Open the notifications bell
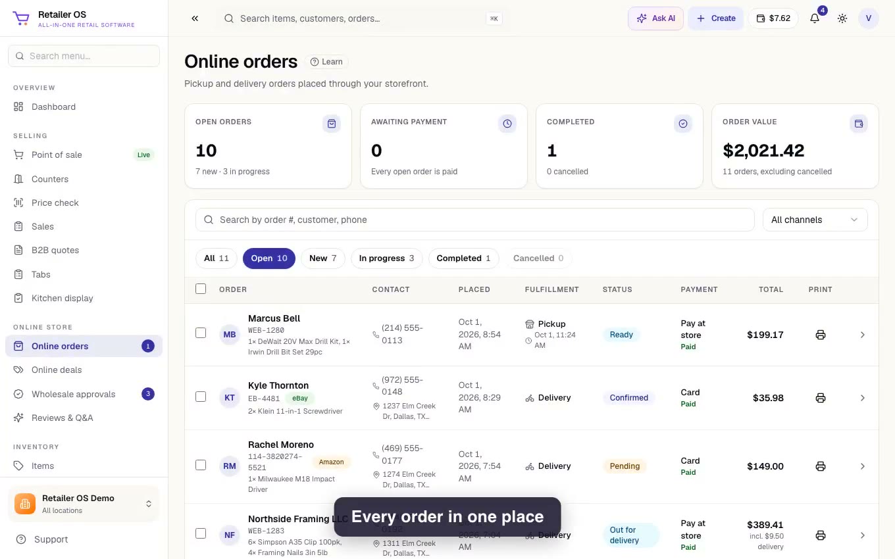895x559 pixels. pyautogui.click(x=815, y=18)
